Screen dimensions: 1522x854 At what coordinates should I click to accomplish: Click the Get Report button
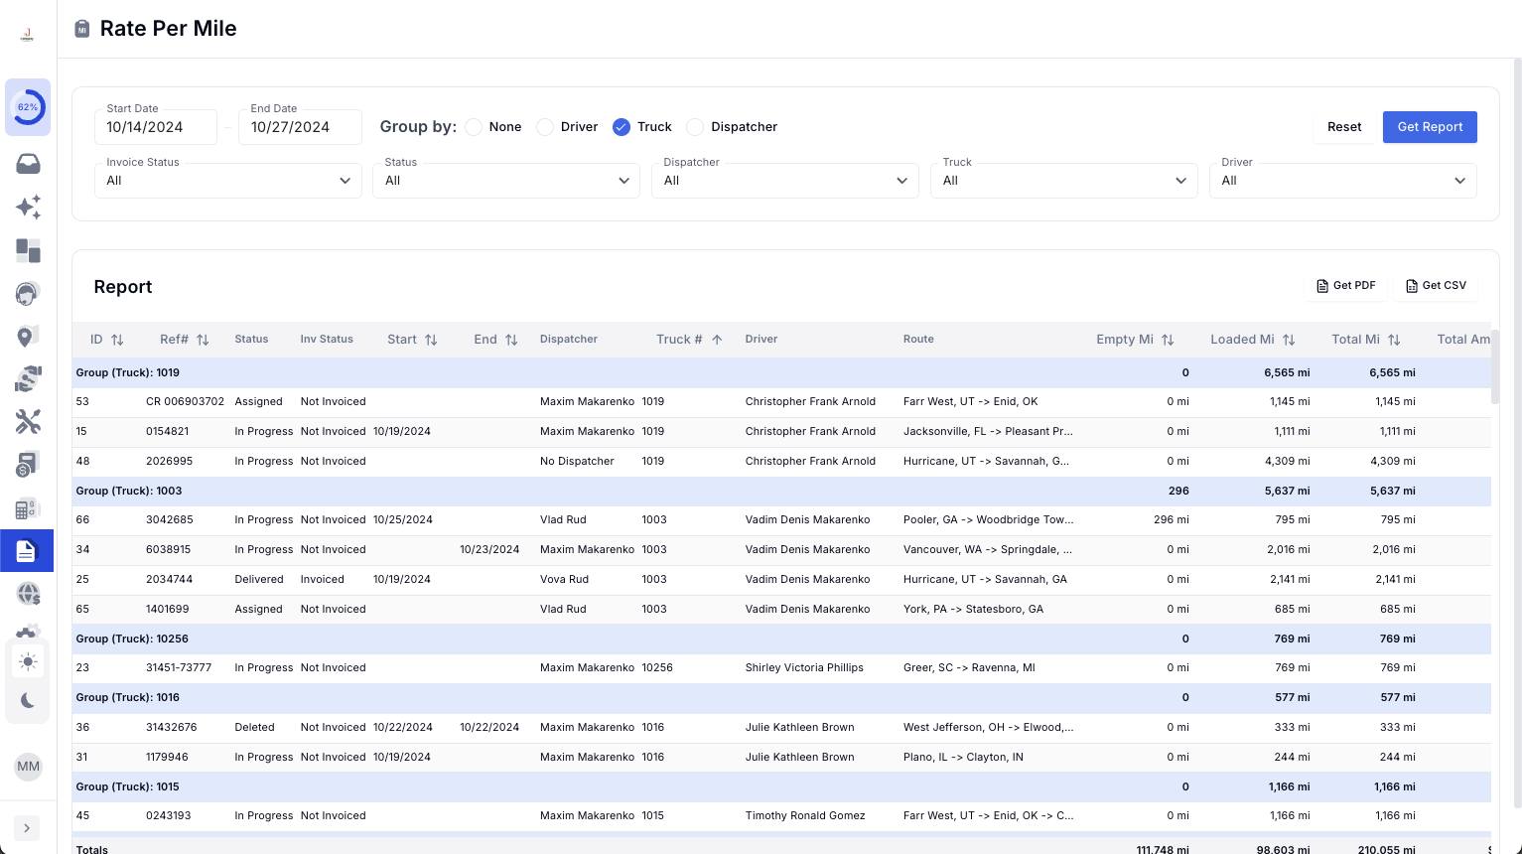tap(1430, 127)
